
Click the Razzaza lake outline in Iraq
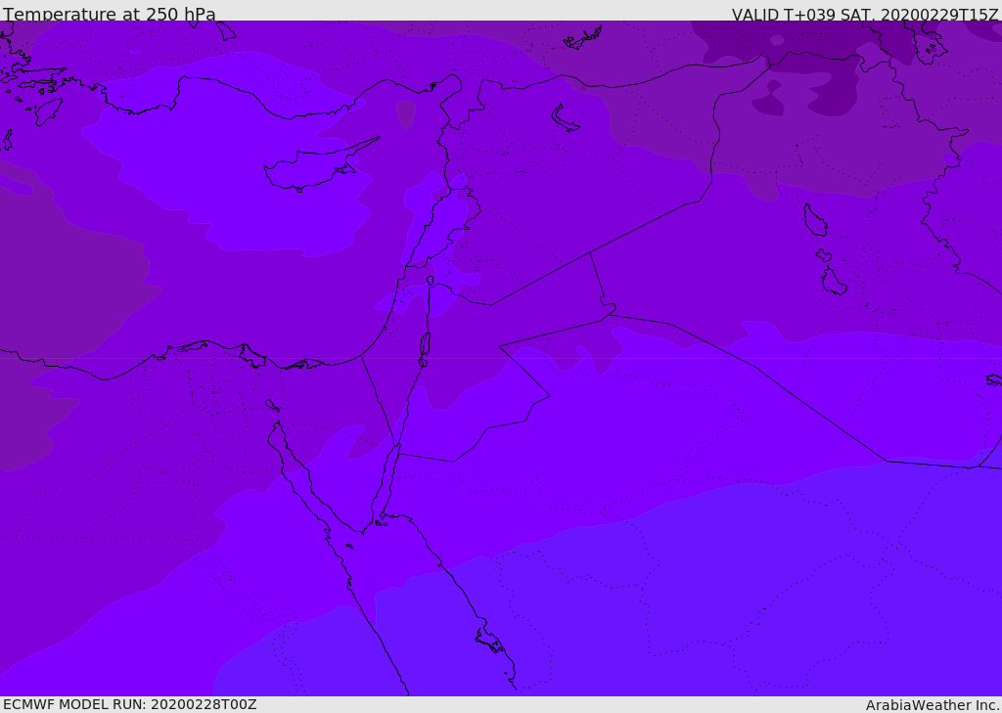point(834,282)
